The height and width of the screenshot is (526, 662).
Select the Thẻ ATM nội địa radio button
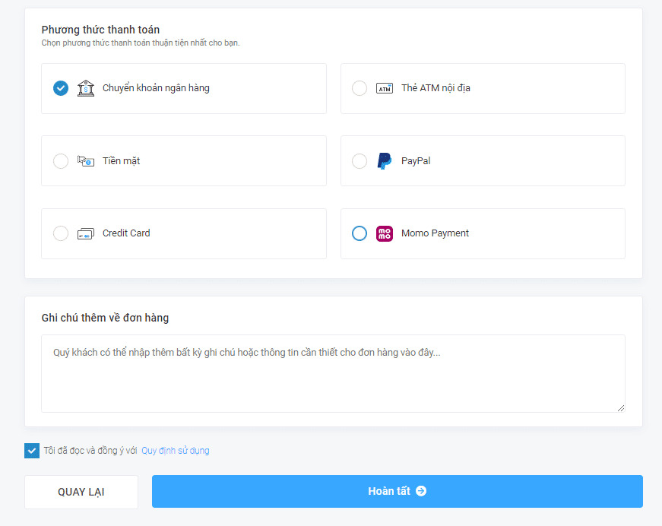tap(360, 88)
